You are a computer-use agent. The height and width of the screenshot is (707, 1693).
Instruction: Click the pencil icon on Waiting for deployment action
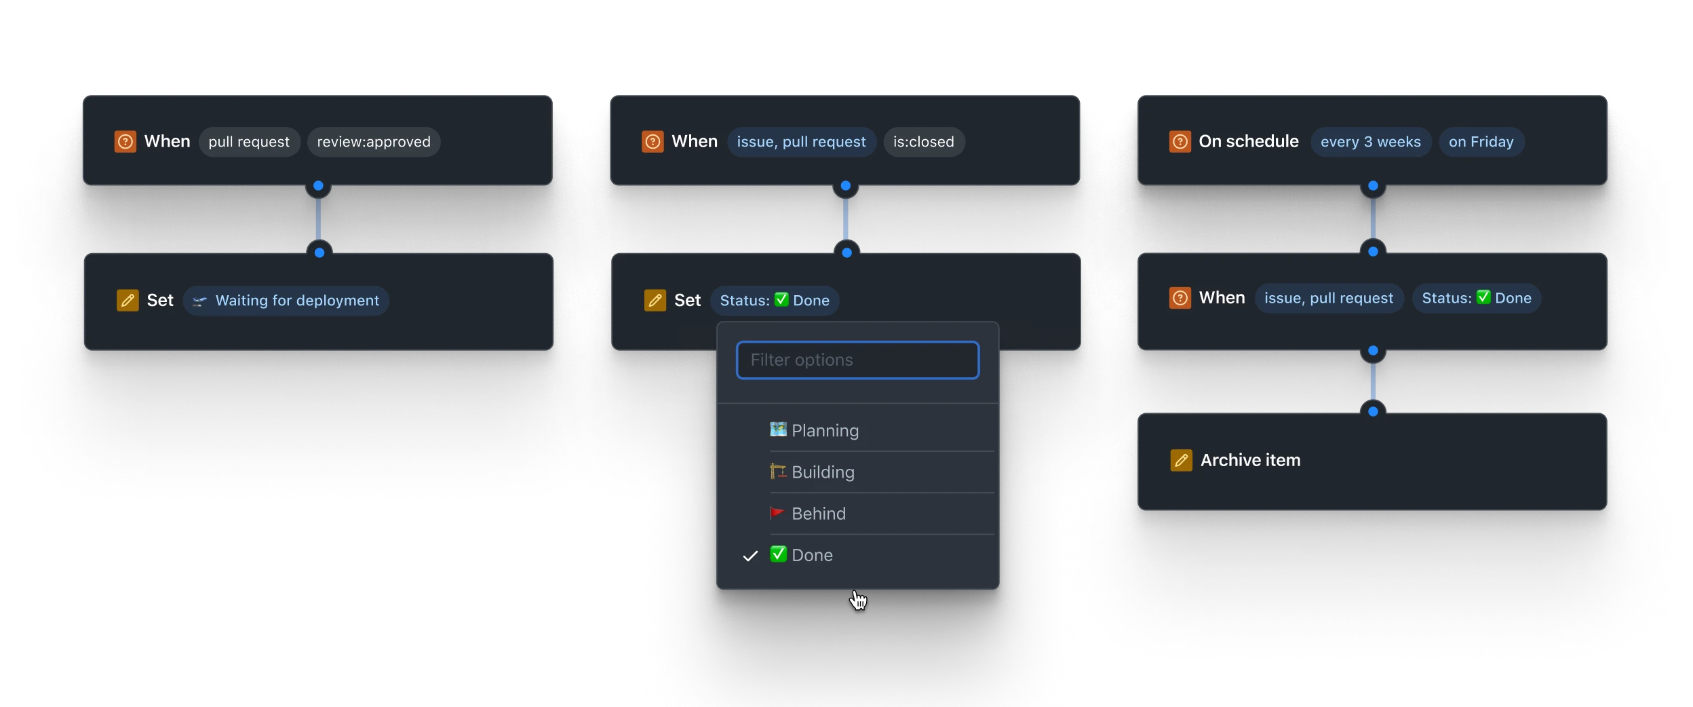click(x=128, y=300)
